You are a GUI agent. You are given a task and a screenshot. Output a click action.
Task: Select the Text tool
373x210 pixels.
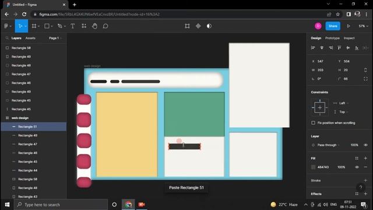72,26
